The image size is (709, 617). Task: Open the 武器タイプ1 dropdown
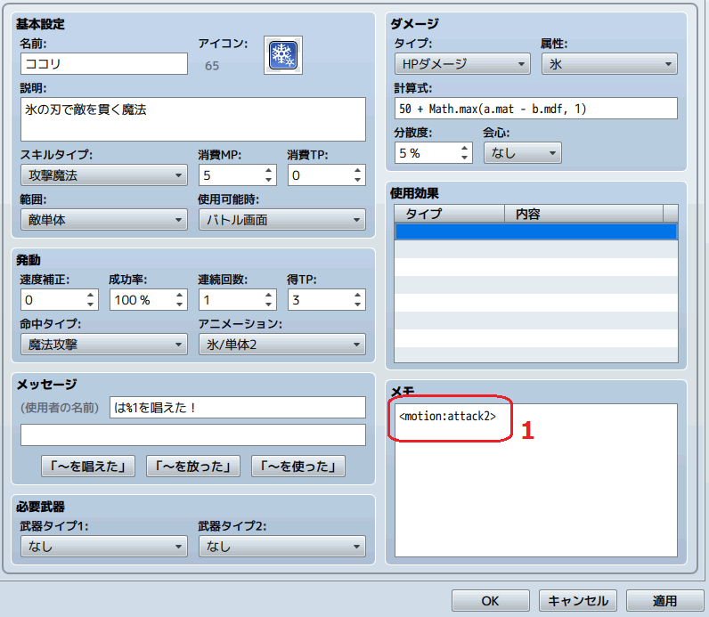click(104, 546)
